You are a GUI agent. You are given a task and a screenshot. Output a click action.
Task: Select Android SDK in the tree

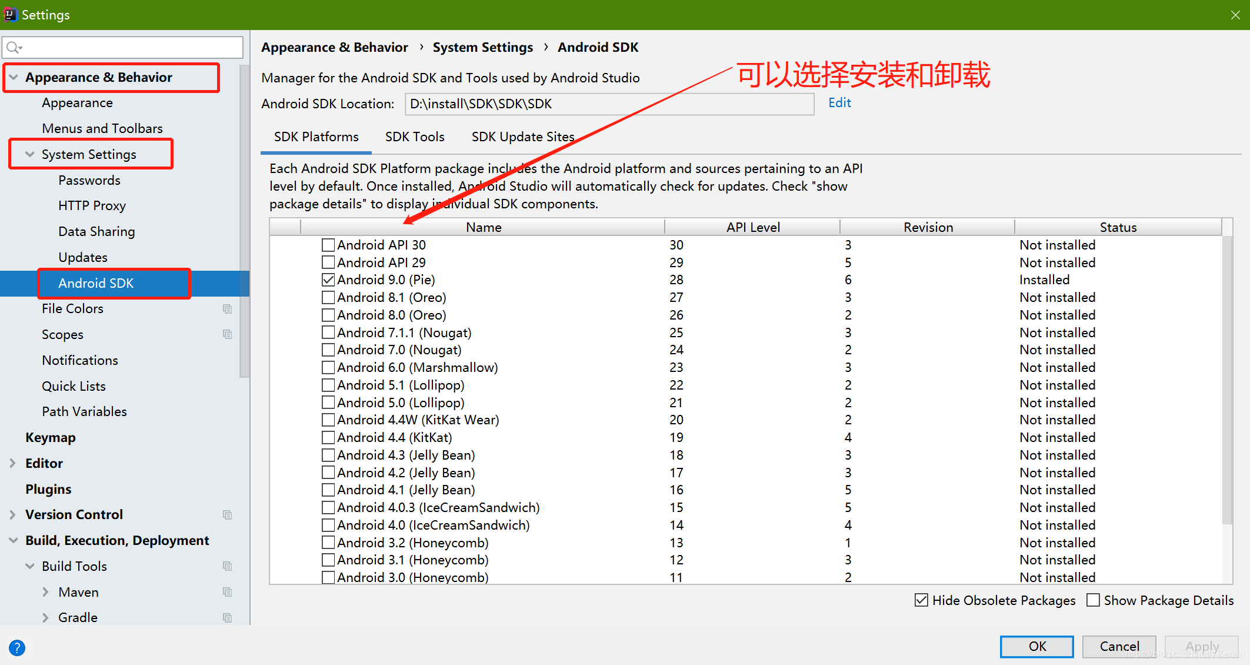pyautogui.click(x=96, y=283)
